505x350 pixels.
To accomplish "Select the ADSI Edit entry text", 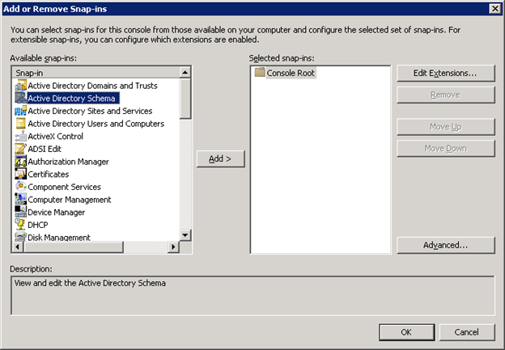I will coord(45,149).
